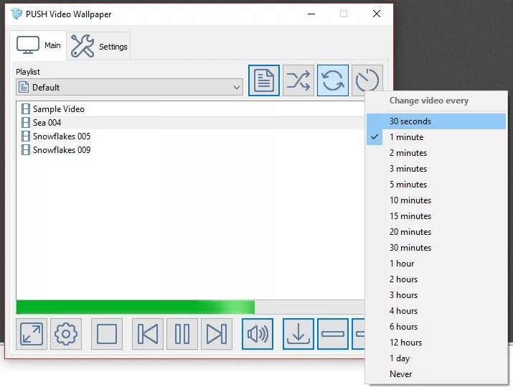513x390 pixels.
Task: Click the wide horizontal bar icon
Action: pyautogui.click(x=333, y=334)
